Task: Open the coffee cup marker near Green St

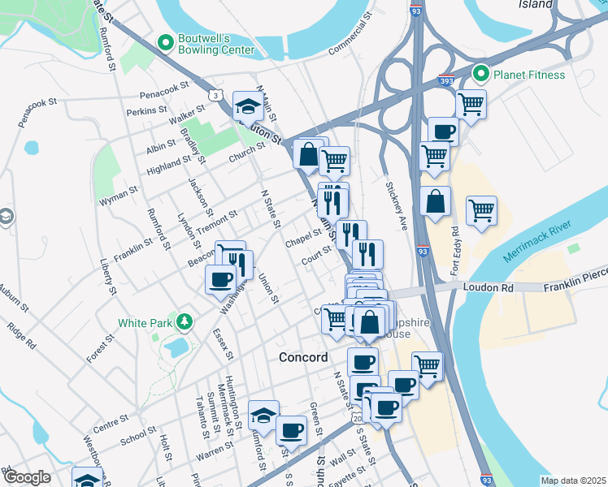Action: pos(291,432)
